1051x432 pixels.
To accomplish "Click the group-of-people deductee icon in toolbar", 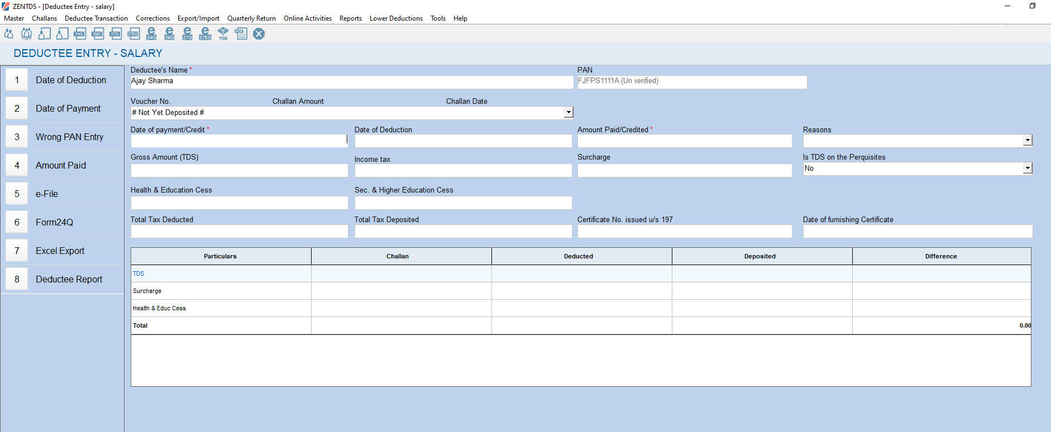I will click(x=26, y=34).
